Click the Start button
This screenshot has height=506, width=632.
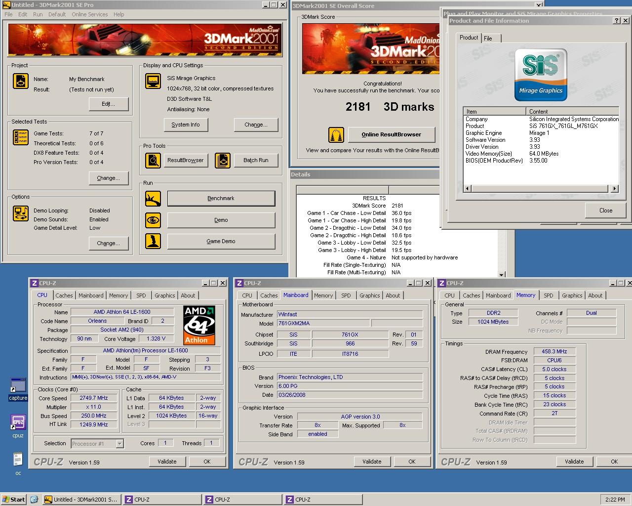[x=14, y=500]
